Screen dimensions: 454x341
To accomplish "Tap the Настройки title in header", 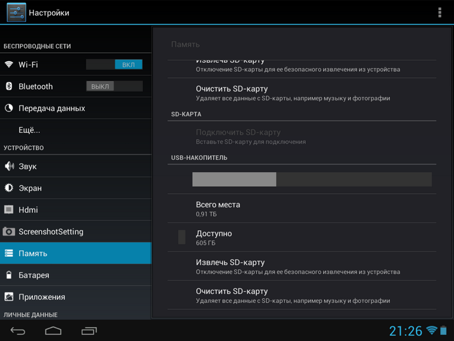I will (x=49, y=13).
